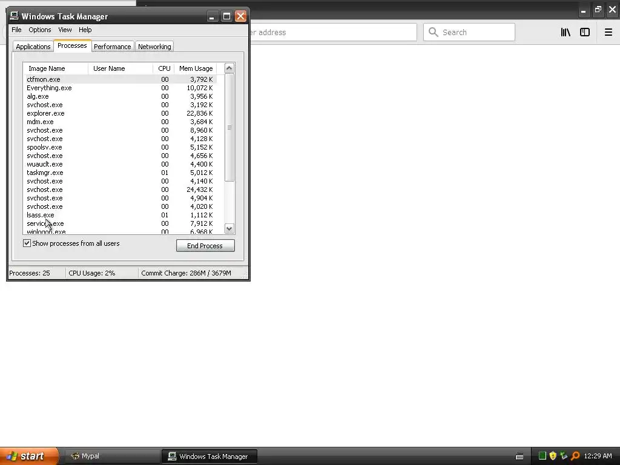
Task: Click the End Process button
Action: pyautogui.click(x=205, y=246)
